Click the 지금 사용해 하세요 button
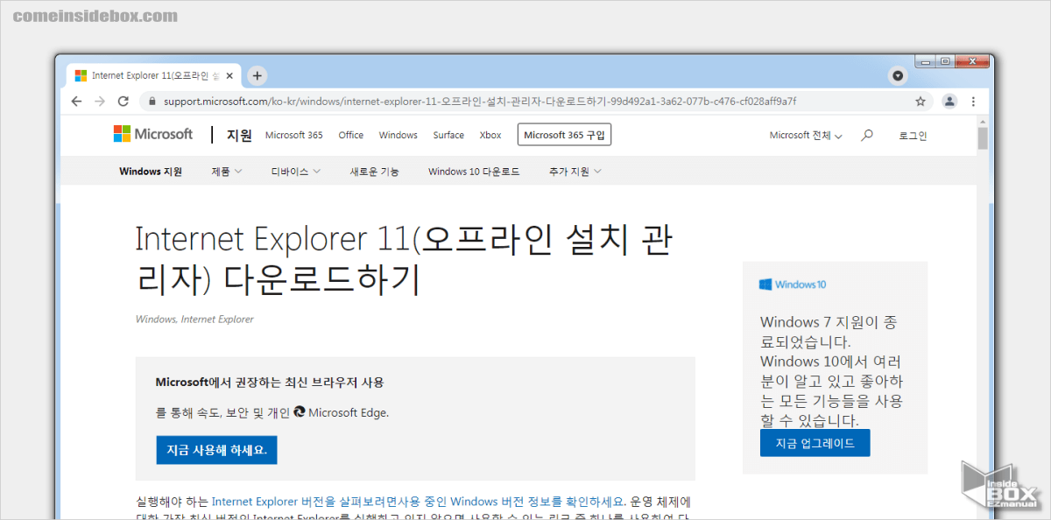Screen dimensions: 1051x520 click(216, 449)
